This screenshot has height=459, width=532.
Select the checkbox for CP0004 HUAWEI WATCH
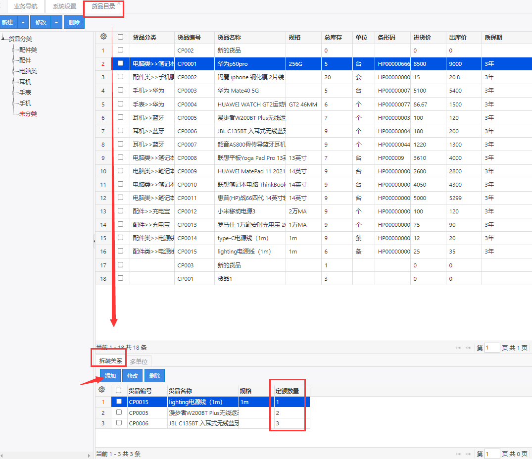coord(120,103)
